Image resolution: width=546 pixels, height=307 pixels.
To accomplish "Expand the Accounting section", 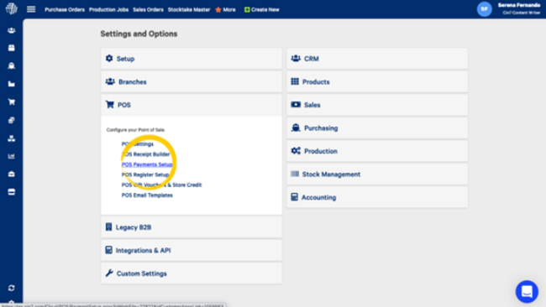I will point(377,197).
